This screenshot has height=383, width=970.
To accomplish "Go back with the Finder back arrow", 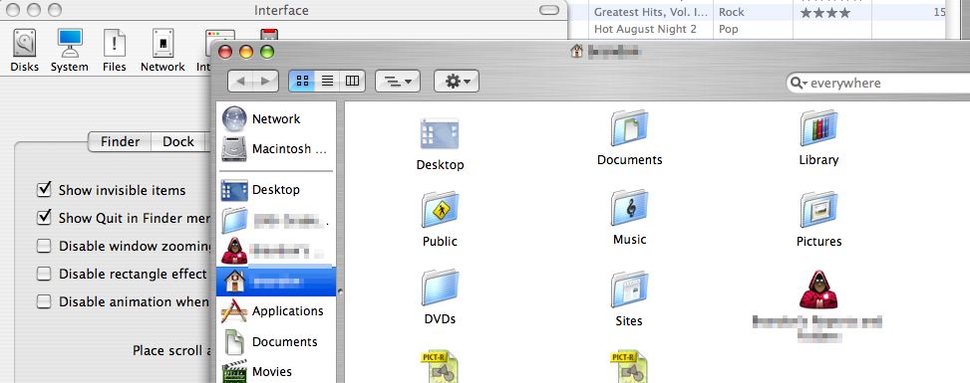I will 240,81.
